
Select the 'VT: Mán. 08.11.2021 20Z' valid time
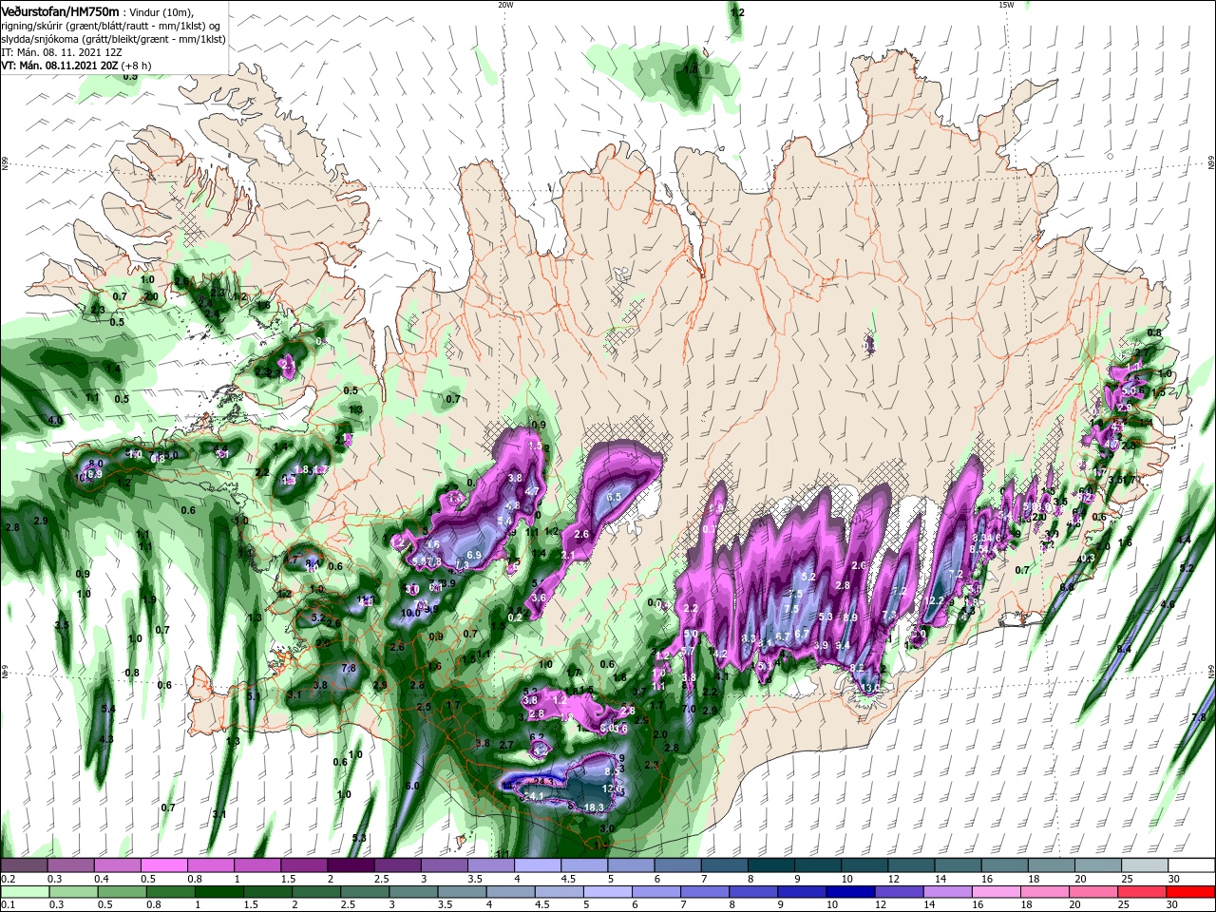point(59,66)
